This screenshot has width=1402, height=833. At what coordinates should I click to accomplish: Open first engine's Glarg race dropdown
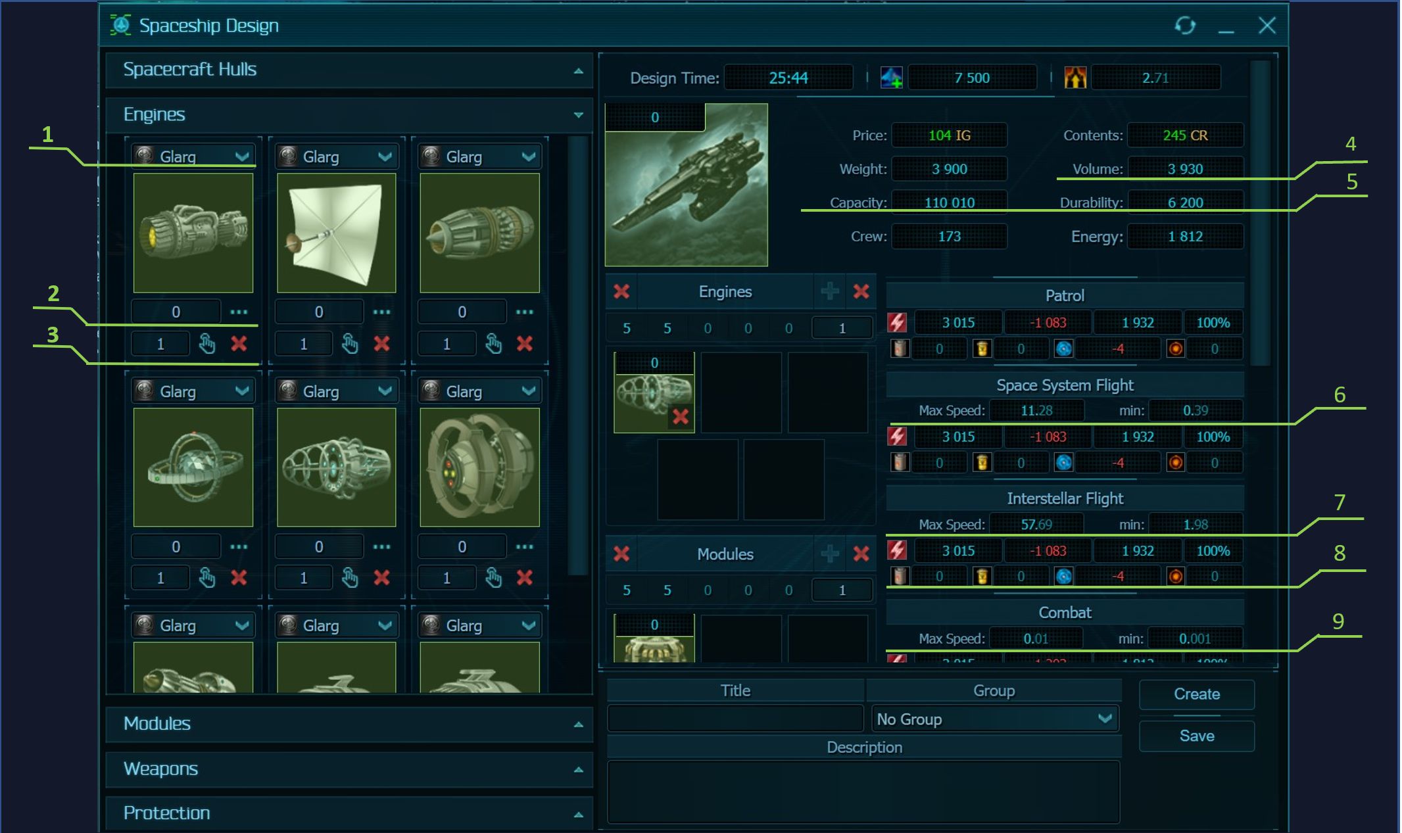pyautogui.click(x=193, y=156)
